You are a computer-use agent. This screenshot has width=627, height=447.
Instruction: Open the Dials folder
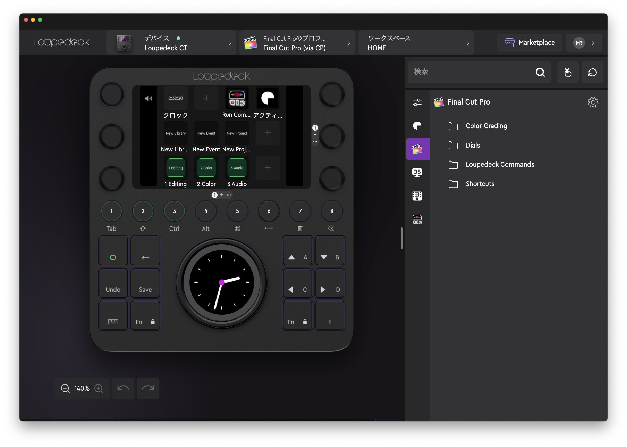click(x=464, y=145)
